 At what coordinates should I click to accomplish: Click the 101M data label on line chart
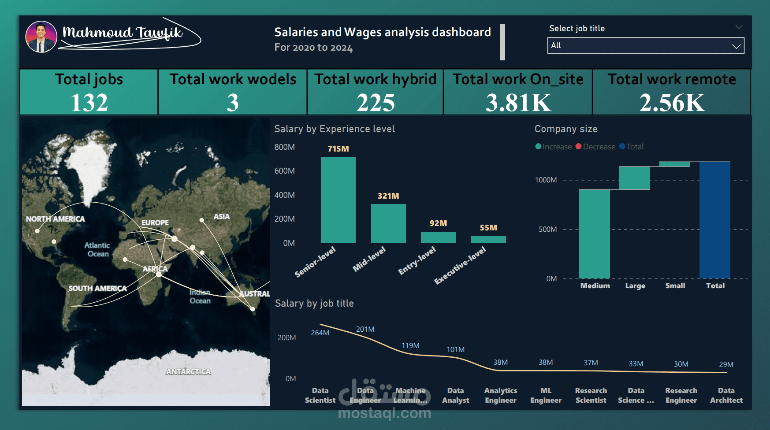(x=455, y=349)
